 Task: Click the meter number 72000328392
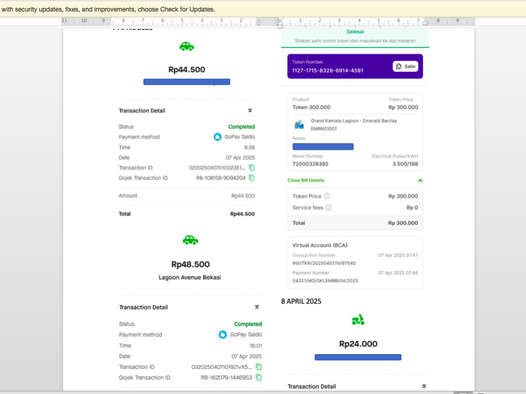(310, 164)
